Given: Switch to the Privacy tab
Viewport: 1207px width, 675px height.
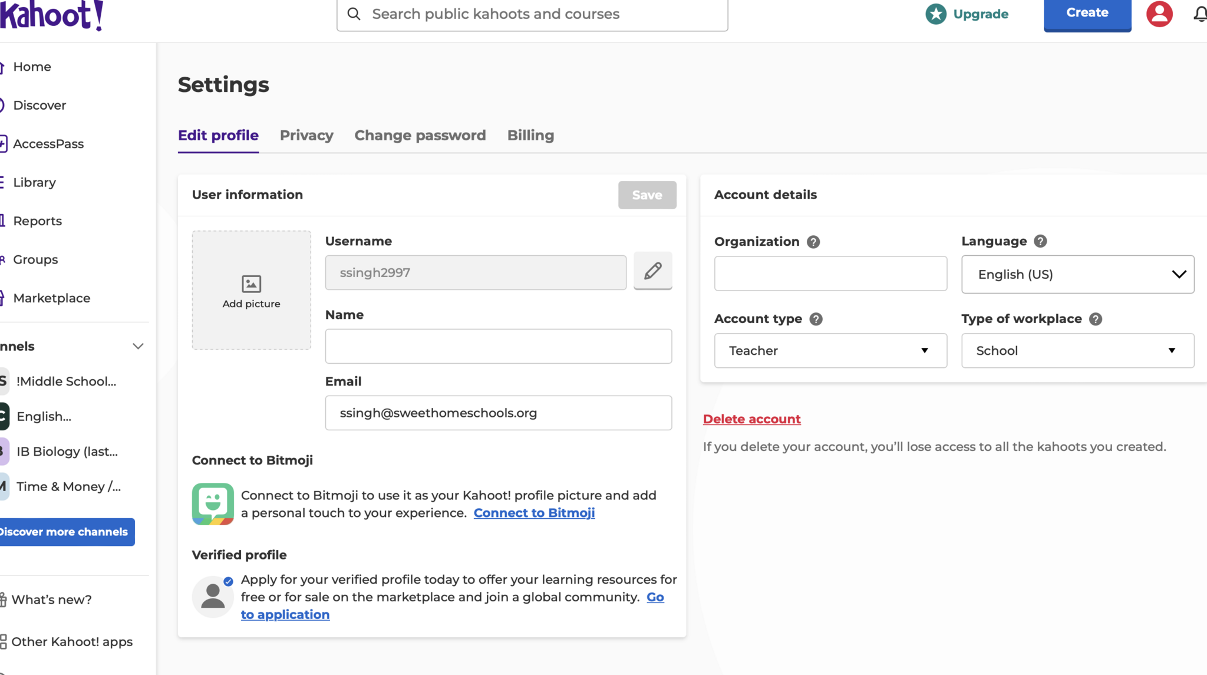Looking at the screenshot, I should [306, 136].
